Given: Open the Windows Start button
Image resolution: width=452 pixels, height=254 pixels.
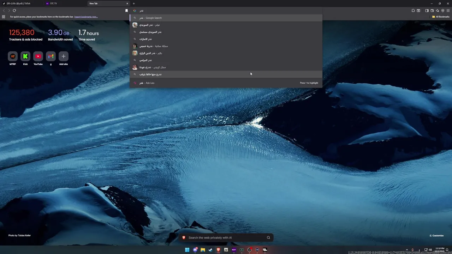Looking at the screenshot, I should coord(187,250).
